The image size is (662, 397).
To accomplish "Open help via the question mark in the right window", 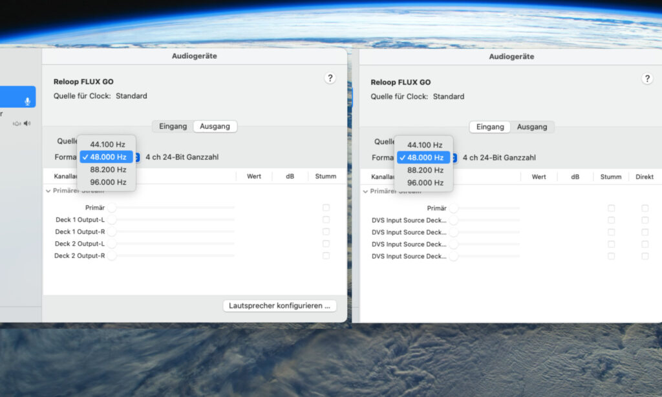I will click(x=648, y=78).
